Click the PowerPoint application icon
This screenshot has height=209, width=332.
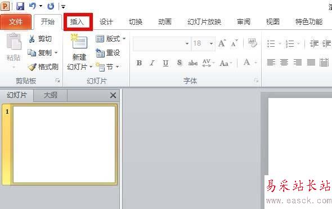point(5,6)
